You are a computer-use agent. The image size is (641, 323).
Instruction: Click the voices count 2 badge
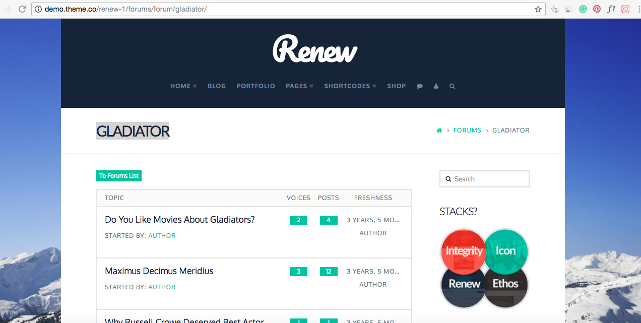click(x=298, y=220)
